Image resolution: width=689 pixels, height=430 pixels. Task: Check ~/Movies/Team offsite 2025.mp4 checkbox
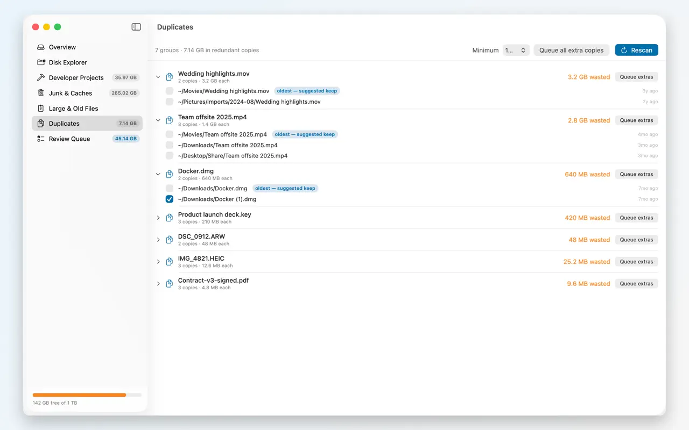point(170,134)
